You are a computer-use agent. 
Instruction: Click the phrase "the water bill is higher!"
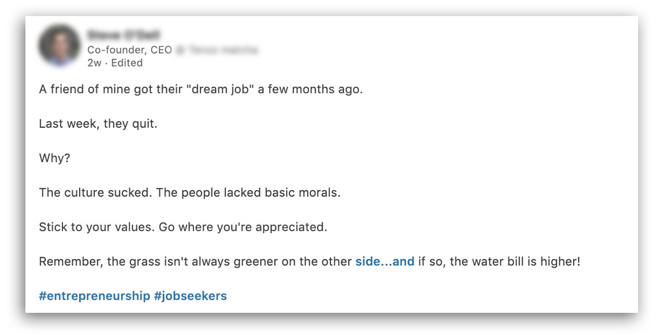(x=515, y=262)
